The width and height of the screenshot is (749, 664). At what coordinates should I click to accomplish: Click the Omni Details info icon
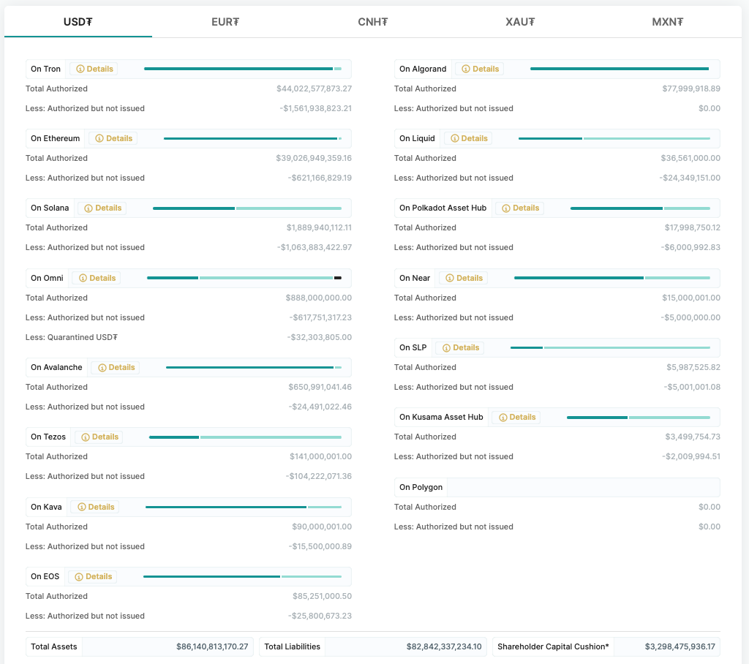click(83, 278)
